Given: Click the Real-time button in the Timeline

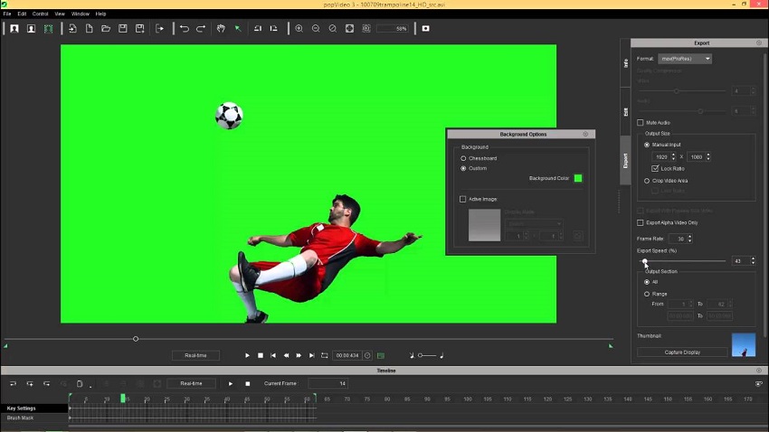Looking at the screenshot, I should click(191, 383).
